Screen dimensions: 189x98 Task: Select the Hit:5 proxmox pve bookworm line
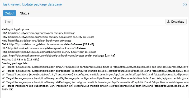point(44,48)
